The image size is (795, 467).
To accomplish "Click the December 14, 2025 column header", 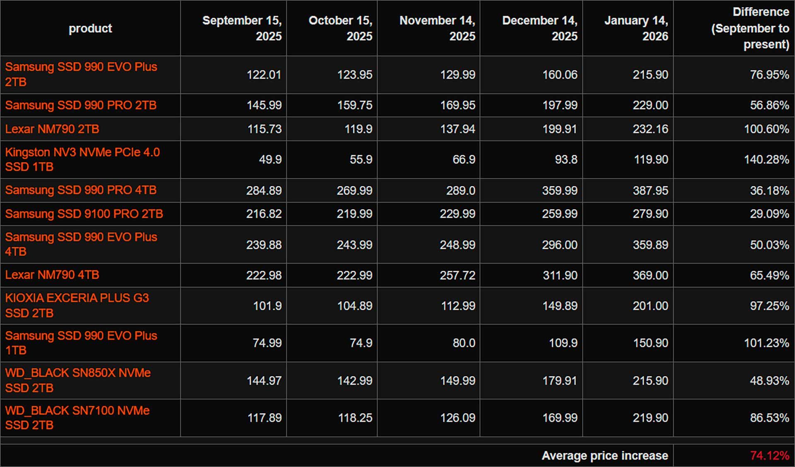I will [x=539, y=28].
